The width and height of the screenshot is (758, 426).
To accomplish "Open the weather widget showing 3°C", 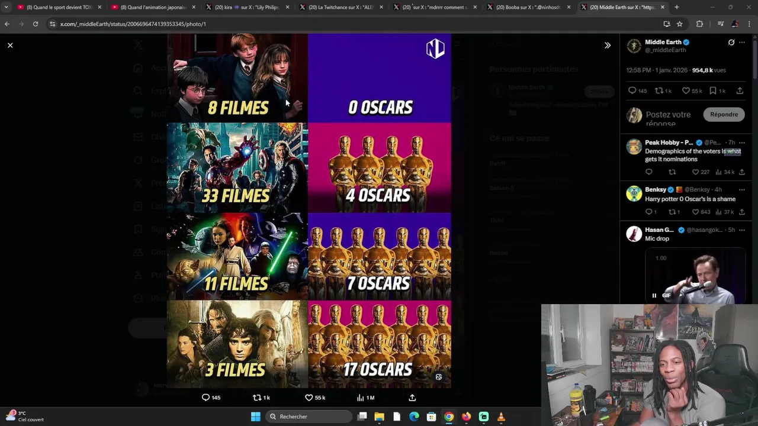I will tap(24, 417).
